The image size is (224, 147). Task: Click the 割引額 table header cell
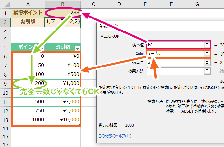coord(63,47)
